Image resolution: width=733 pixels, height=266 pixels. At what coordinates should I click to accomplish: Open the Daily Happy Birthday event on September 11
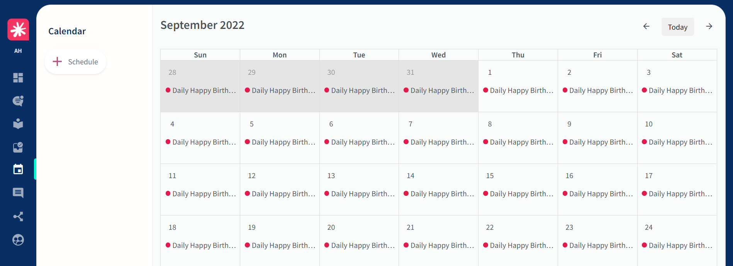click(200, 194)
